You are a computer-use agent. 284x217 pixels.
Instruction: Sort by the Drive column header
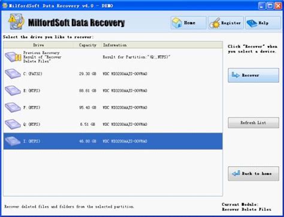click(38, 45)
